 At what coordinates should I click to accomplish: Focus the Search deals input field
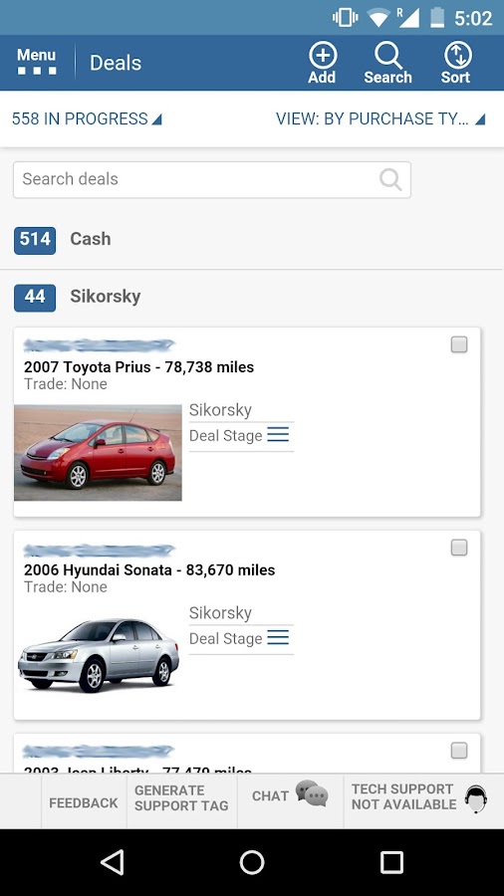click(212, 179)
